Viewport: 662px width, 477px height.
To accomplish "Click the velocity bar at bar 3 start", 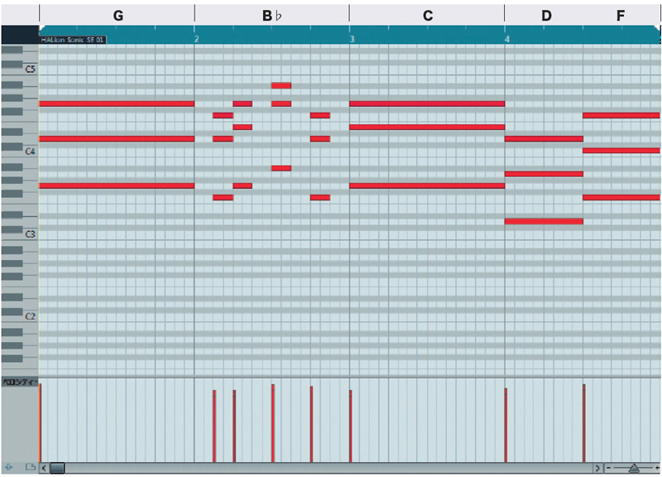I will pos(350,426).
